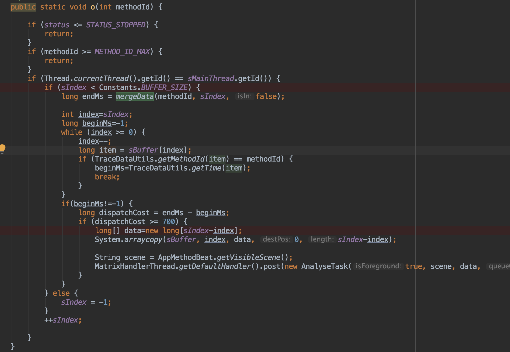Viewport: 510px width, 352px height.
Task: Select the METHOD_ID_MAX constant
Action: (123, 52)
